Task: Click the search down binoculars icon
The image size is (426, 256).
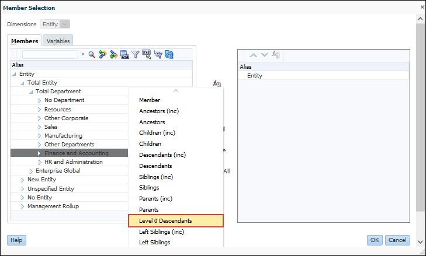Action: click(x=113, y=54)
